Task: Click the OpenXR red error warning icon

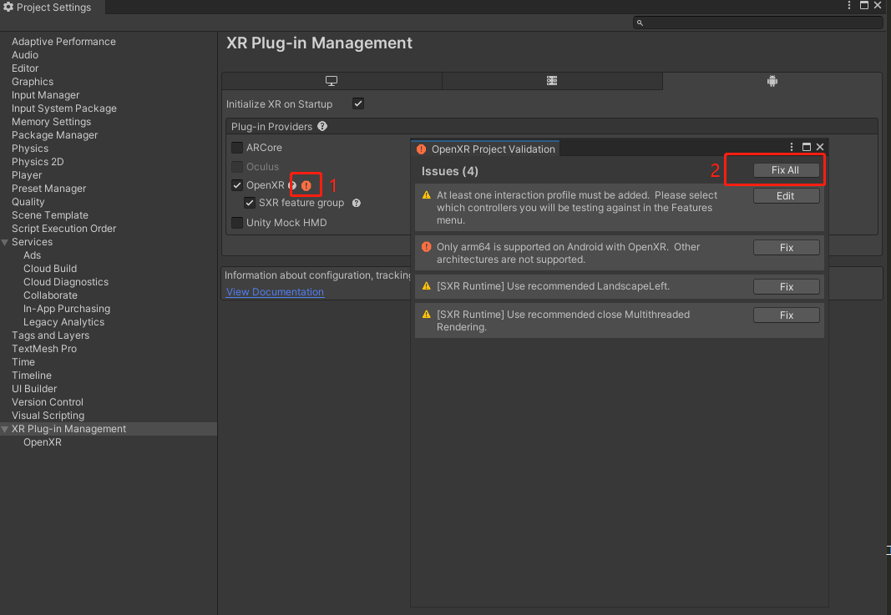Action: pos(306,185)
